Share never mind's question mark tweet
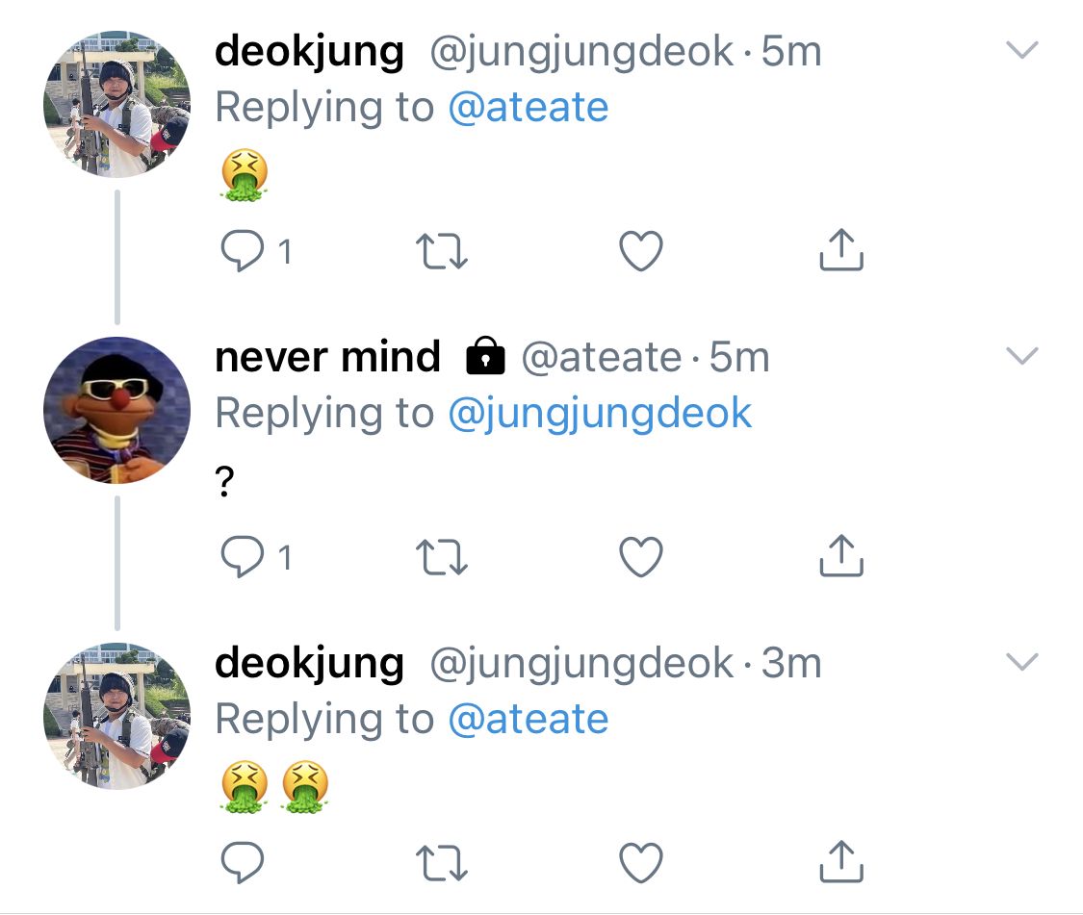Viewport: 1083px width, 915px height. 841,555
